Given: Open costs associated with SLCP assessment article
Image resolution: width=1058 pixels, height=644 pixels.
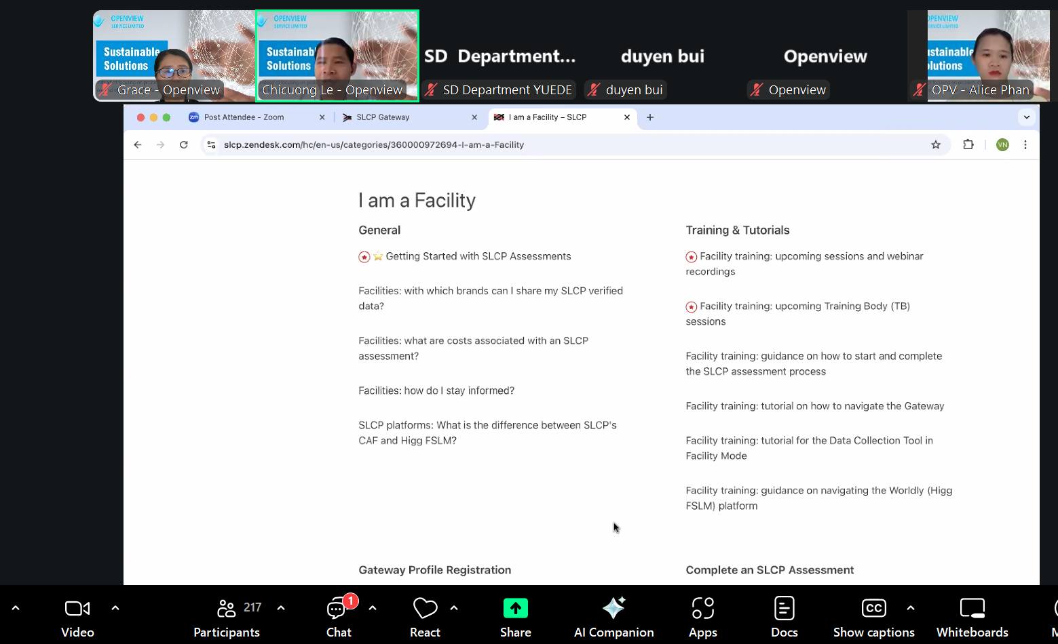Looking at the screenshot, I should click(473, 348).
